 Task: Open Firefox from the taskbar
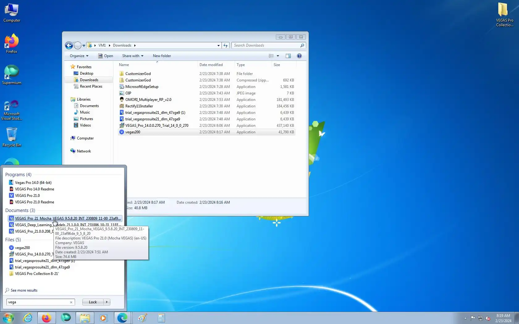[46, 318]
